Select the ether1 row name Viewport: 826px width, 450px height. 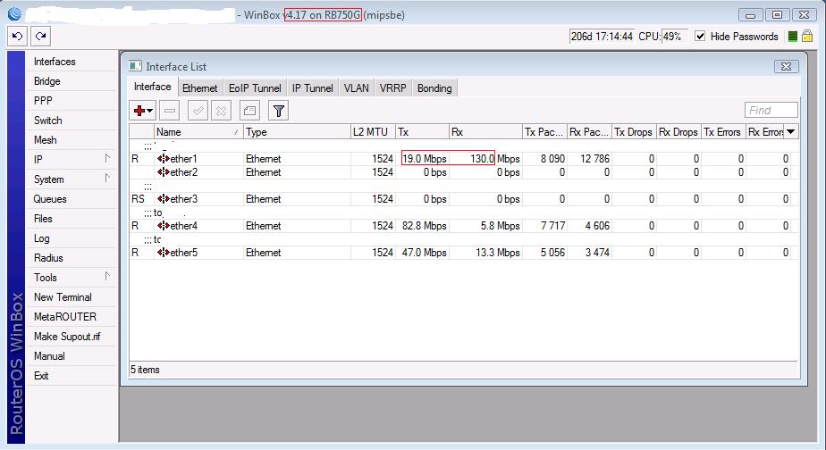click(183, 158)
